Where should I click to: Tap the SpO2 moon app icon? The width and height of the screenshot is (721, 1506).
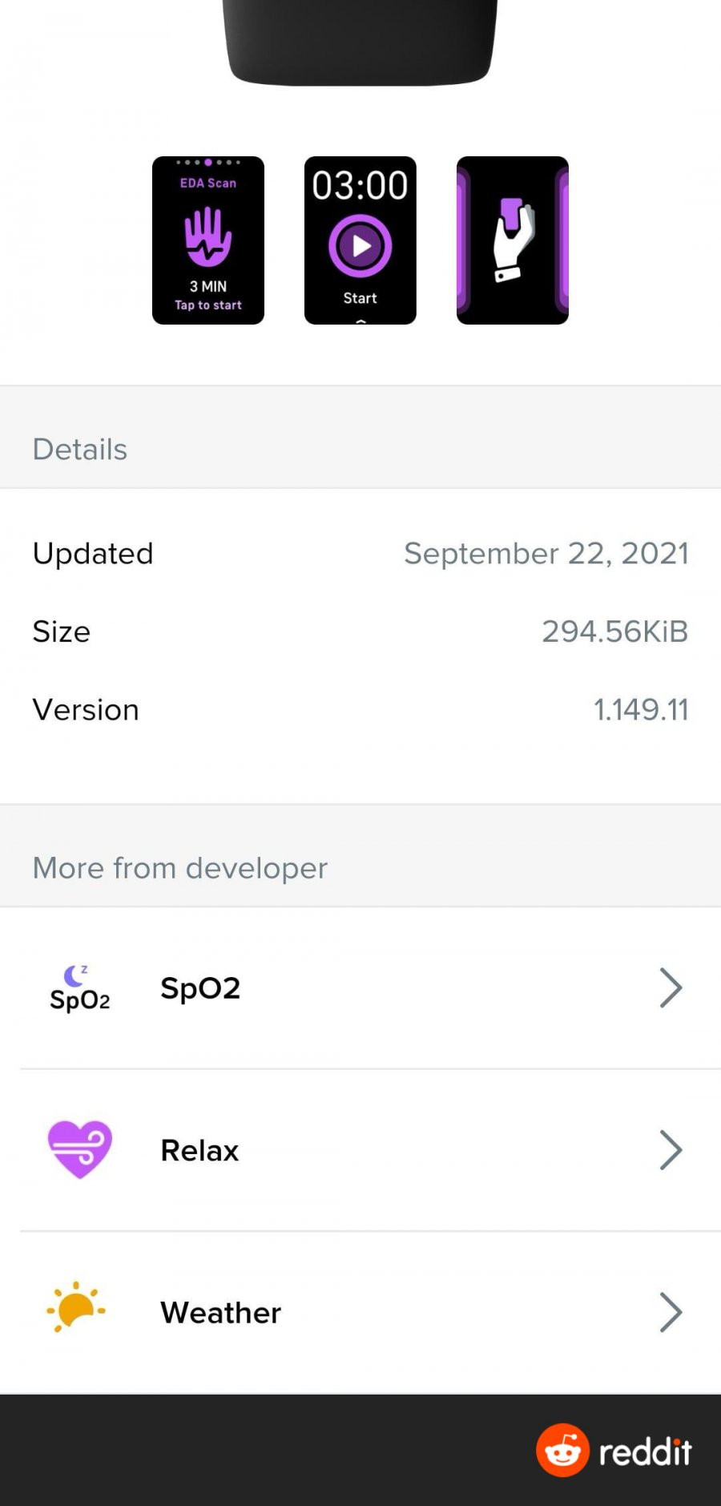pyautogui.click(x=80, y=988)
